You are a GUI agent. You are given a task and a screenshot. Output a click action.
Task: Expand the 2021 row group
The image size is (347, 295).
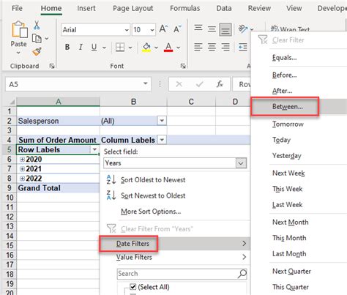tap(22, 168)
